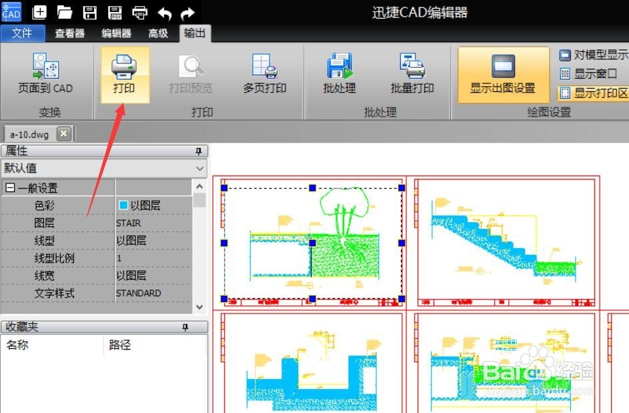
Task: Toggle 显示出图设置 plot settings
Action: pyautogui.click(x=503, y=75)
